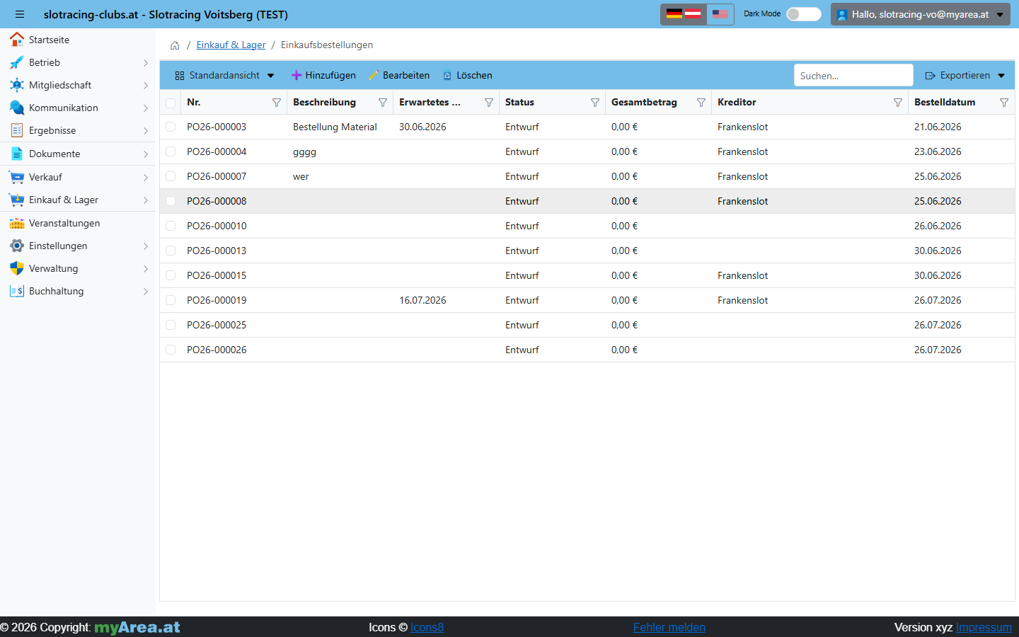
Task: Expand the Mitgliedschaft submenu chevron
Action: pyautogui.click(x=146, y=86)
